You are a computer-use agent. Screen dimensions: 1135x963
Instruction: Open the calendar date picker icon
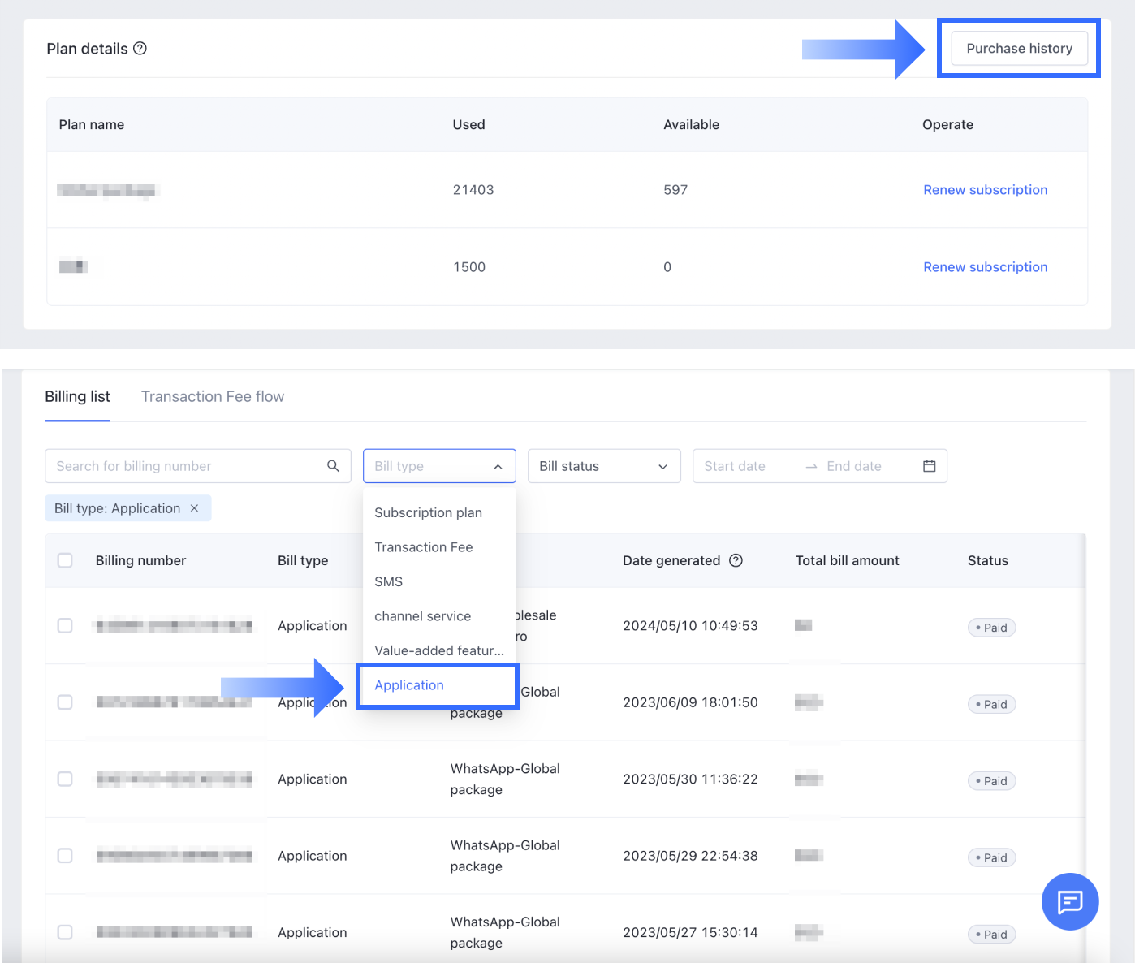[x=929, y=466]
